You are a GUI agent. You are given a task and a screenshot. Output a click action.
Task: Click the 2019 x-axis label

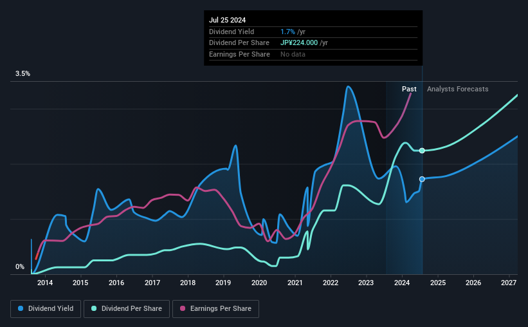point(223,283)
